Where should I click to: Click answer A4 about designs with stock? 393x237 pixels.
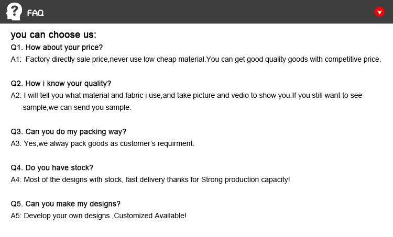[105, 180]
